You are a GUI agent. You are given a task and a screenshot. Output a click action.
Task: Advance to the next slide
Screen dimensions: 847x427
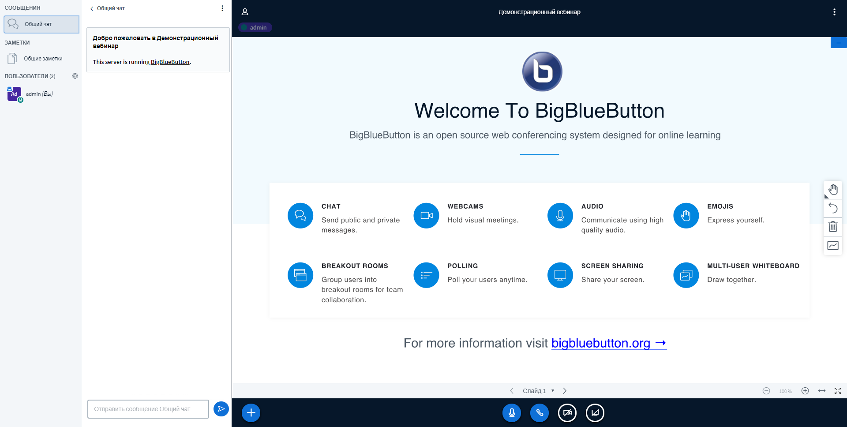pyautogui.click(x=565, y=391)
